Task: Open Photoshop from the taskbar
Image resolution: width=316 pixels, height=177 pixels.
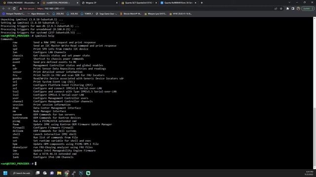Action: 81,173
